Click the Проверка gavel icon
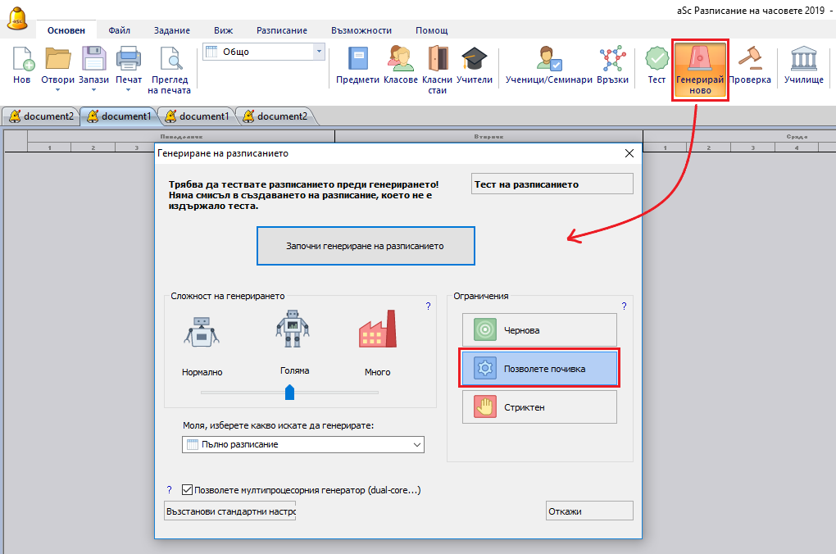 749,60
